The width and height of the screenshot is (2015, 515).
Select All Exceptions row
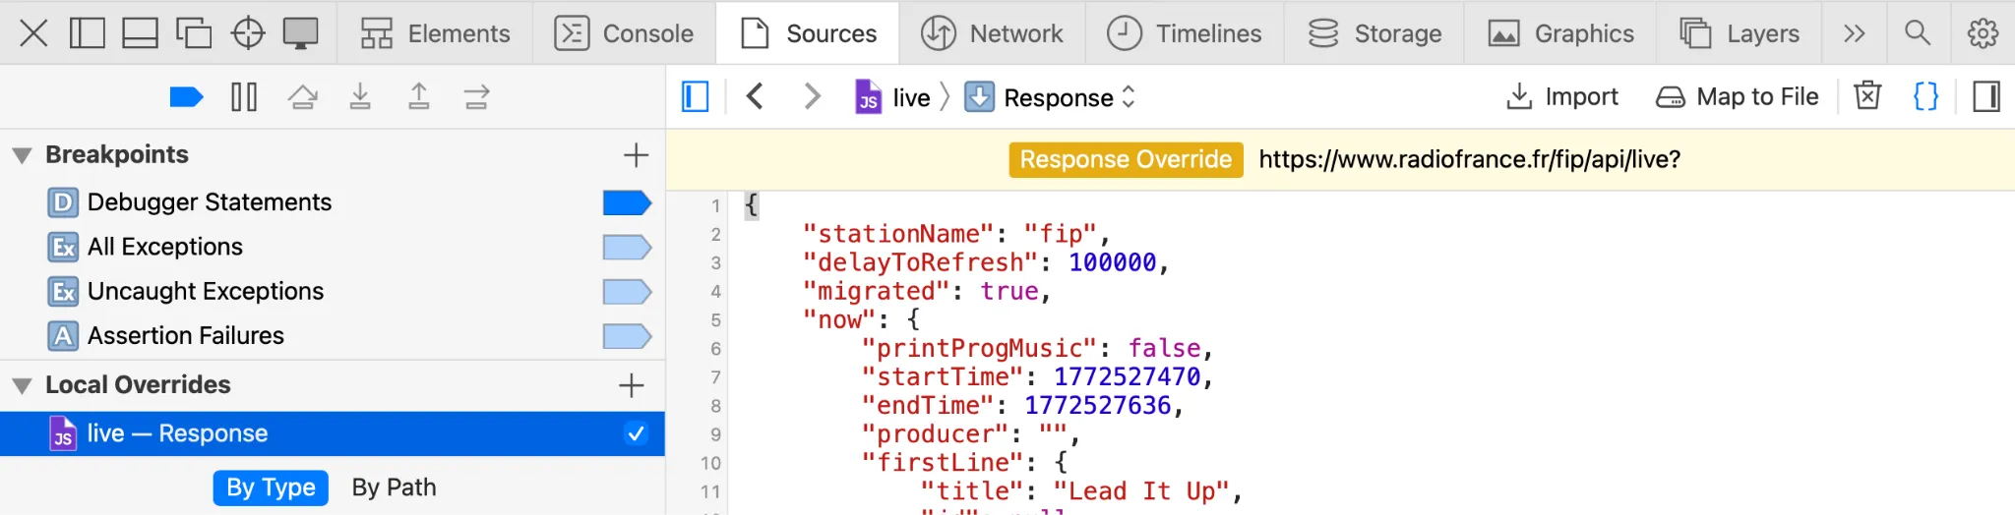point(333,247)
